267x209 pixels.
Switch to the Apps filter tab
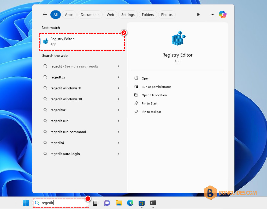69,15
